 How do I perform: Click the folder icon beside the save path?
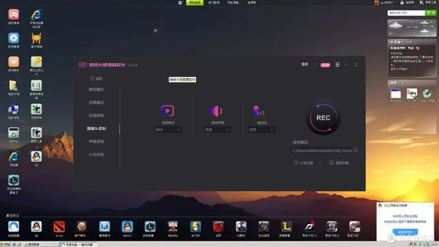pos(356,150)
